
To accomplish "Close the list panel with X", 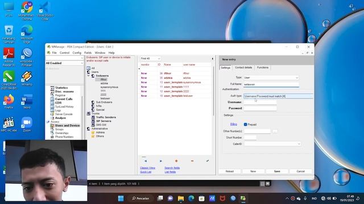I will pos(212,59).
